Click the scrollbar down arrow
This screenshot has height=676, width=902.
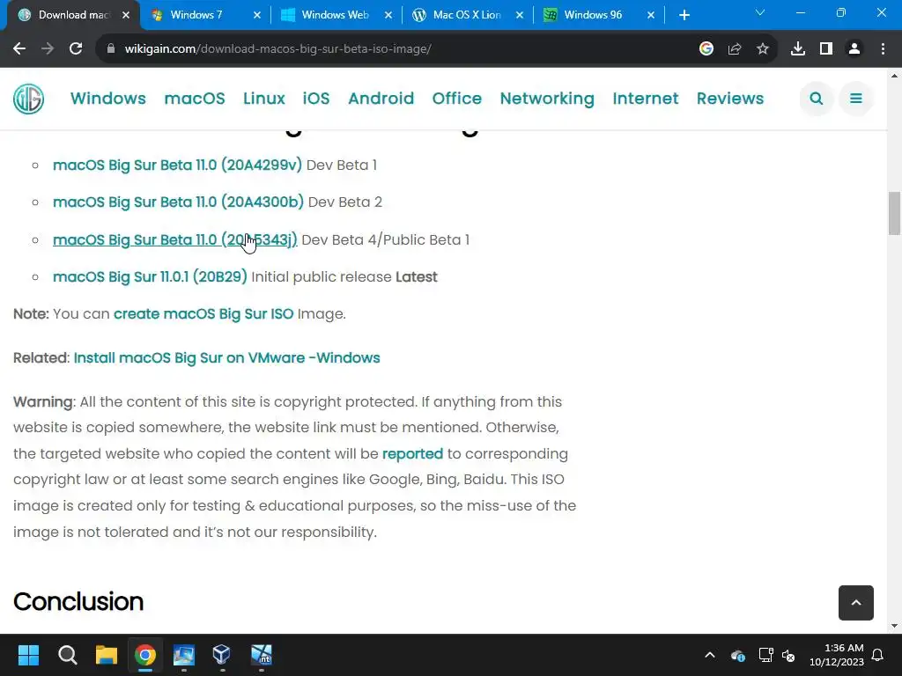tap(895, 626)
